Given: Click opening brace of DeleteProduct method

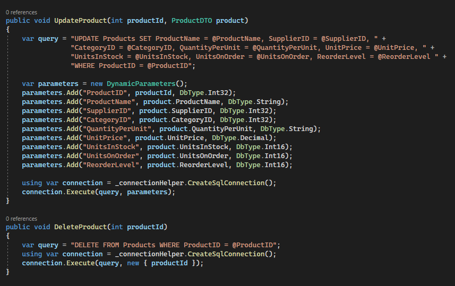Looking at the screenshot, I should pyautogui.click(x=7, y=236).
